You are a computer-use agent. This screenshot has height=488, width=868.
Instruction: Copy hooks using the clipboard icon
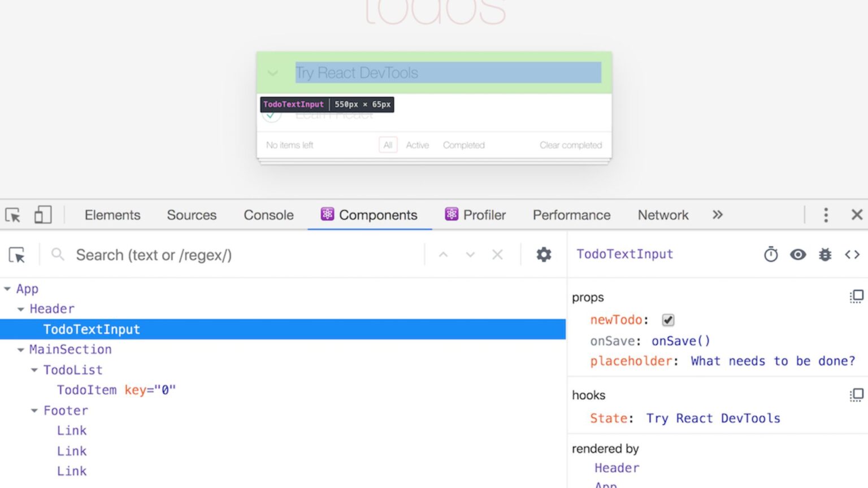point(856,395)
